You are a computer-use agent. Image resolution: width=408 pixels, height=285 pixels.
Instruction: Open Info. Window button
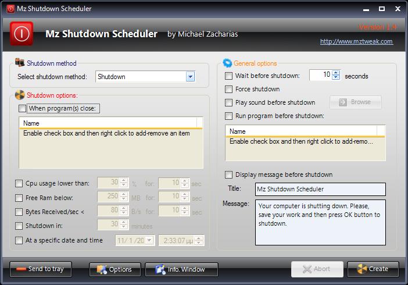coord(181,269)
